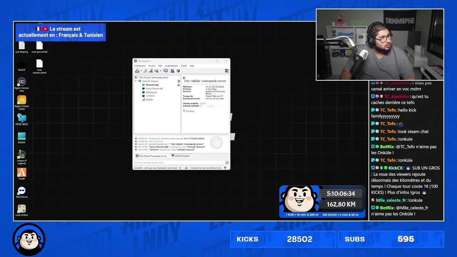Screen dimensions: 457x257
Task: Click the subscribe-channels toolbar icon
Action: coord(178,71)
